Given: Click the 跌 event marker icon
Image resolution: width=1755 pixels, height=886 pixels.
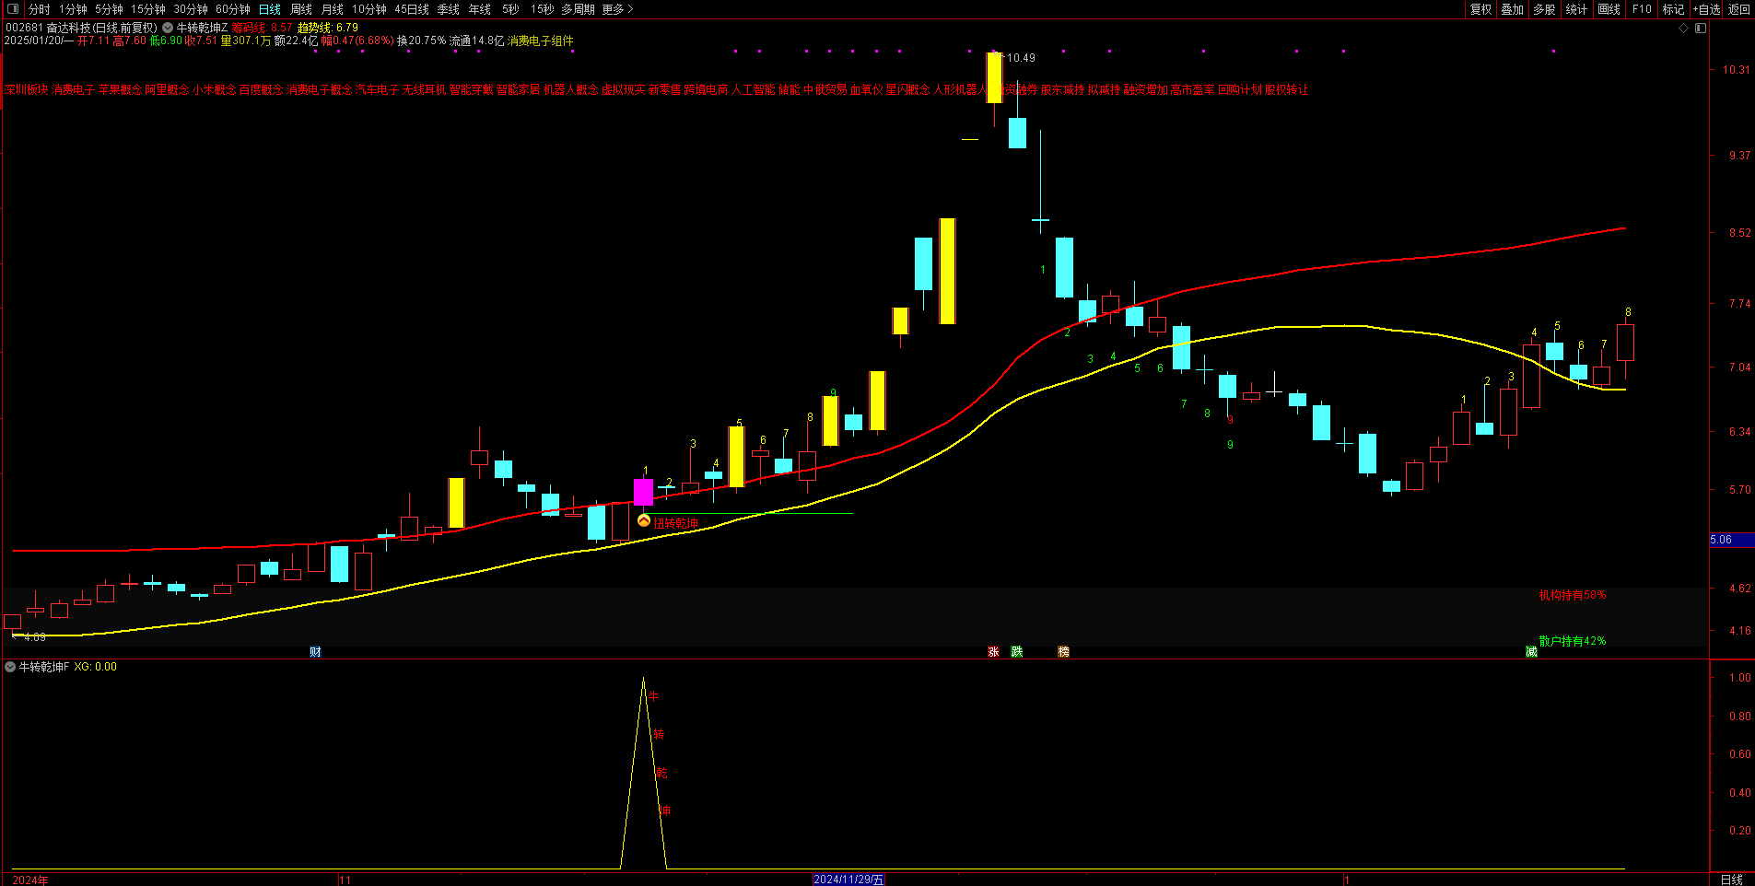Looking at the screenshot, I should point(1017,652).
